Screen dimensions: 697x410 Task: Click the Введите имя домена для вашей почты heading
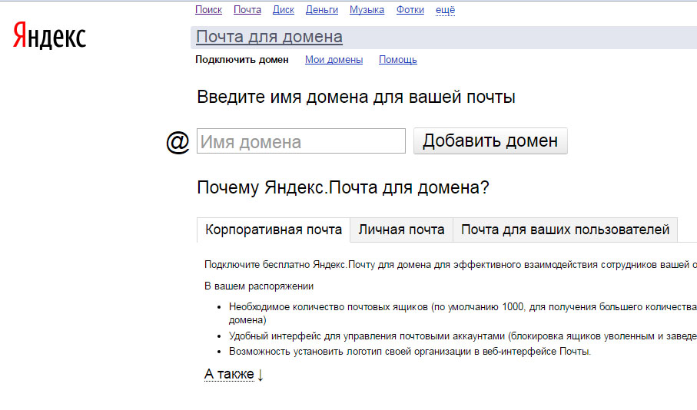356,97
